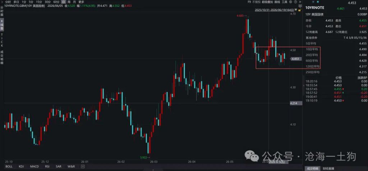This screenshot has width=368, height=171.
Task: Switch to the MACD indicator tab
Action: 34,167
